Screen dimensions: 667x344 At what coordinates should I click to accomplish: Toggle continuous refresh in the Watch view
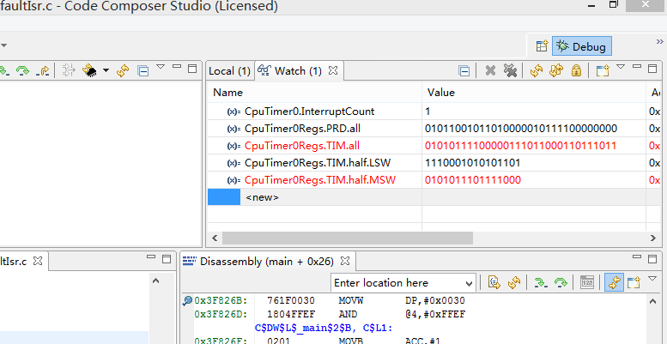coord(556,70)
